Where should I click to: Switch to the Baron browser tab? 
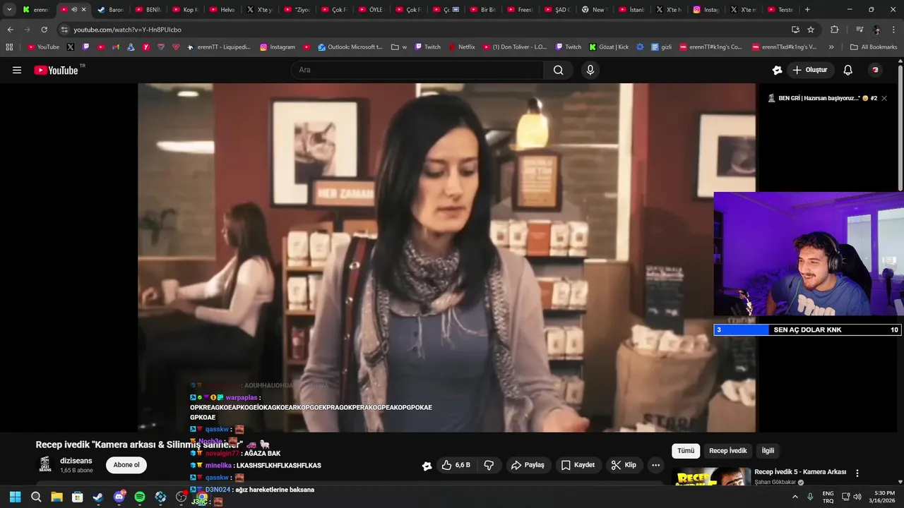[110, 10]
